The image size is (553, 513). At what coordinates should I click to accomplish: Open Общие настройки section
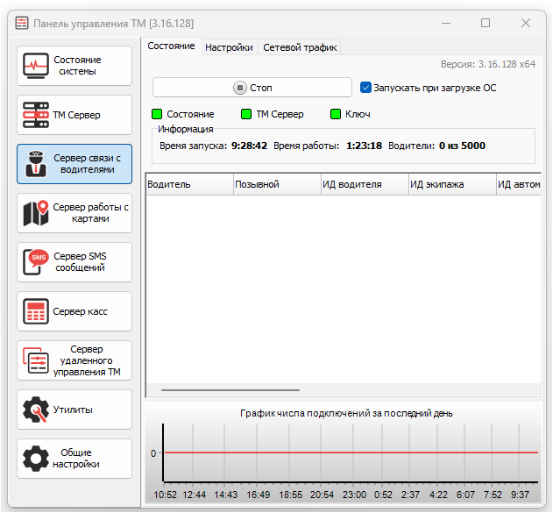pyautogui.click(x=74, y=459)
